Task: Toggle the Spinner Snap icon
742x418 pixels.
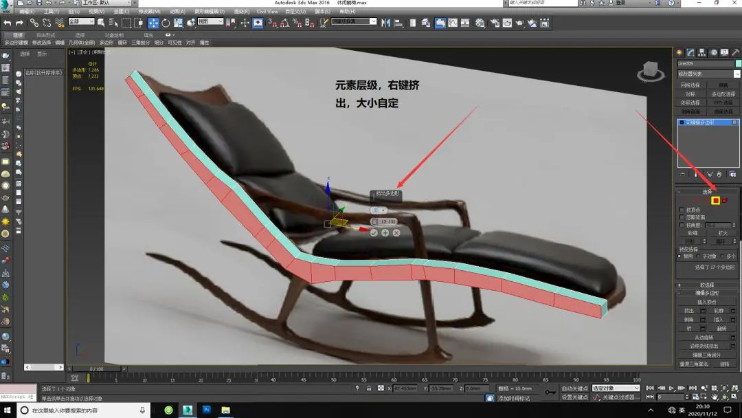Action: (309, 22)
